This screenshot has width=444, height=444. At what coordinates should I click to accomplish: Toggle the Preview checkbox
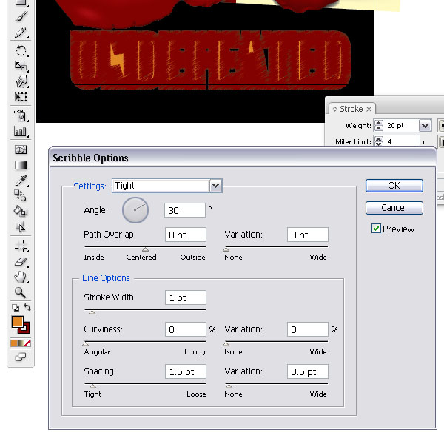[376, 228]
